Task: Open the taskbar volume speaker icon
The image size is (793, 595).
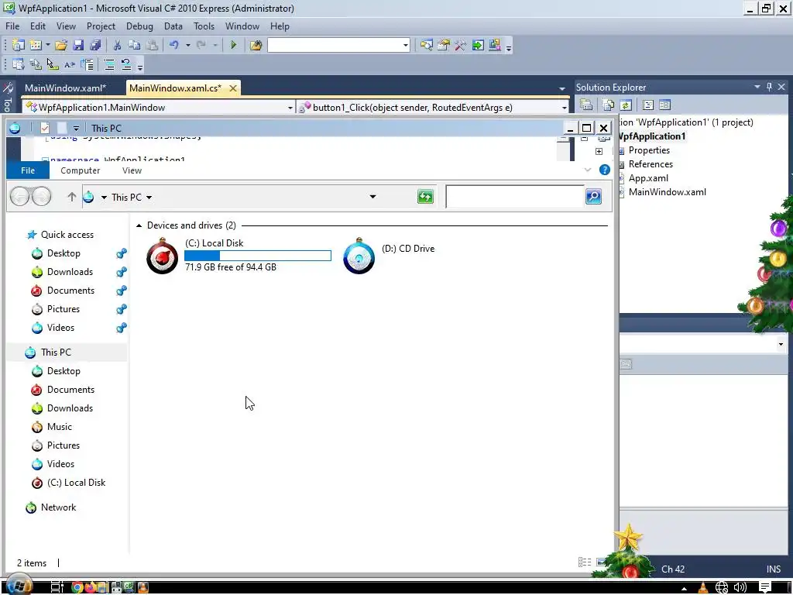Action: [x=740, y=587]
